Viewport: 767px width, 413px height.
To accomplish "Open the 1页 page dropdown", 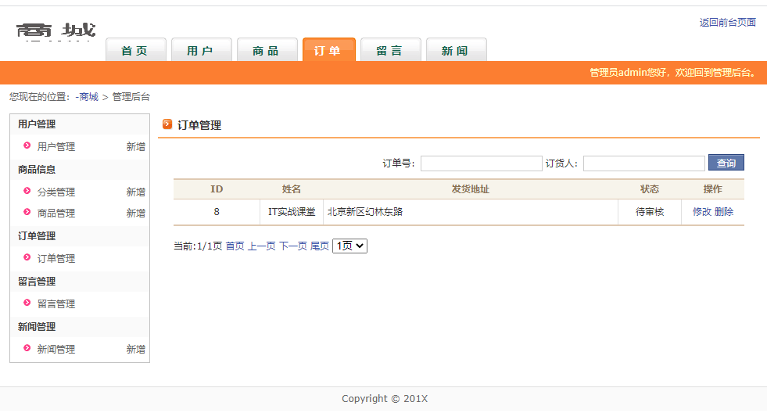I will coord(349,246).
